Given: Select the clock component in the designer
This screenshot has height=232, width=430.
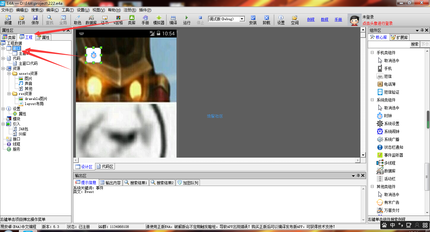Looking at the screenshot, I should [x=93, y=55].
